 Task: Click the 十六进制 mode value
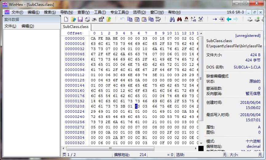click(253, 141)
